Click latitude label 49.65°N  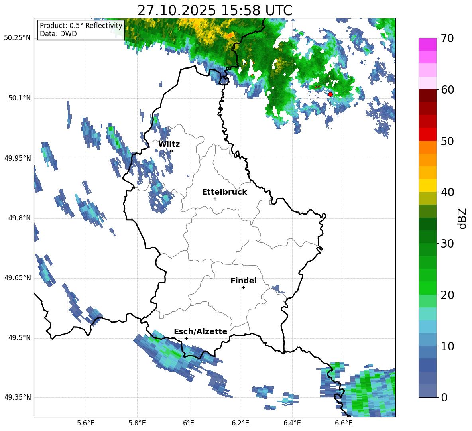point(18,277)
